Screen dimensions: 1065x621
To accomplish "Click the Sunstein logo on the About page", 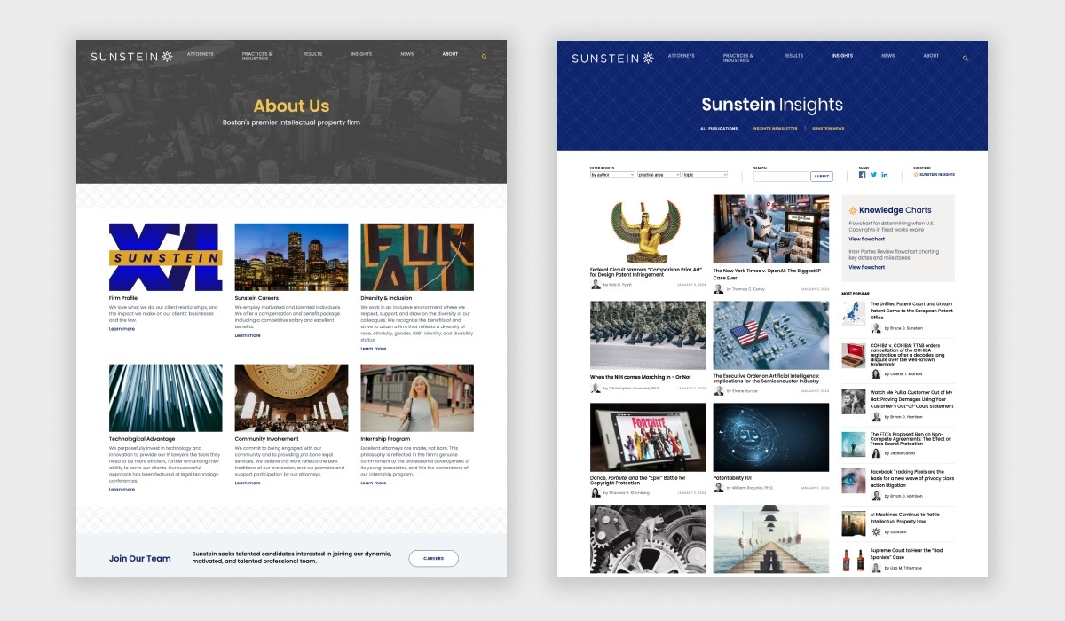I will click(x=131, y=57).
